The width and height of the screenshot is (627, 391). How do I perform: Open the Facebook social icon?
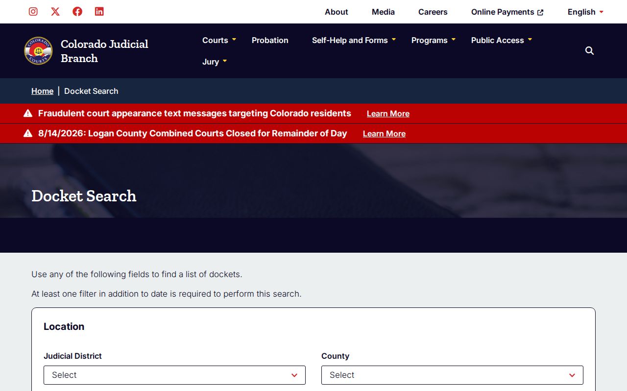77,11
